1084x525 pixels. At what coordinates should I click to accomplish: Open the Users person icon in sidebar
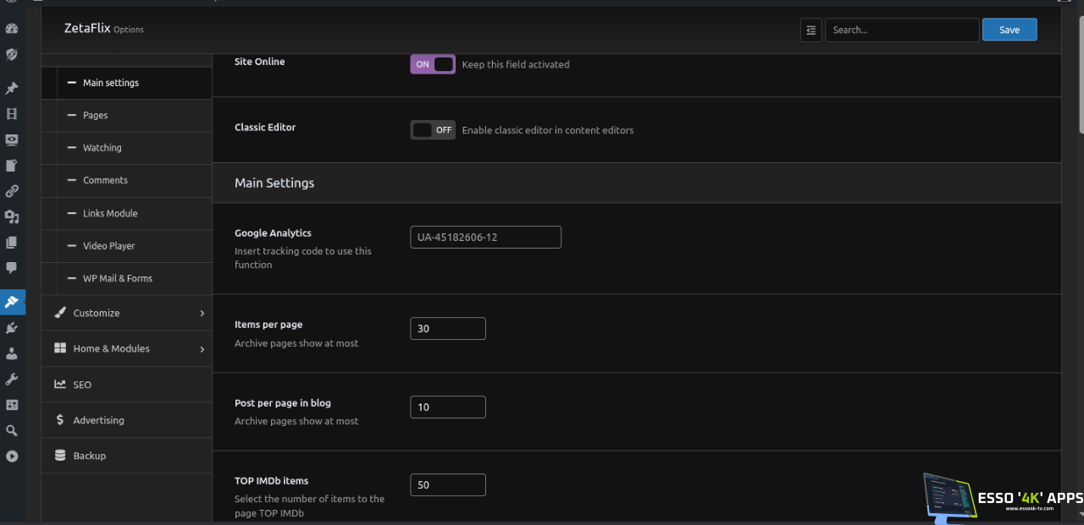(x=12, y=353)
